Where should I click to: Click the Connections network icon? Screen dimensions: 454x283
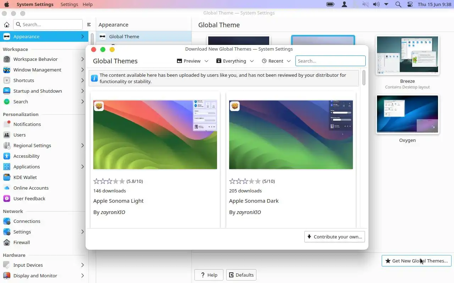pos(7,221)
